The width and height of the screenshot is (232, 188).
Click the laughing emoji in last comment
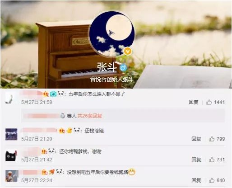click(132, 172)
